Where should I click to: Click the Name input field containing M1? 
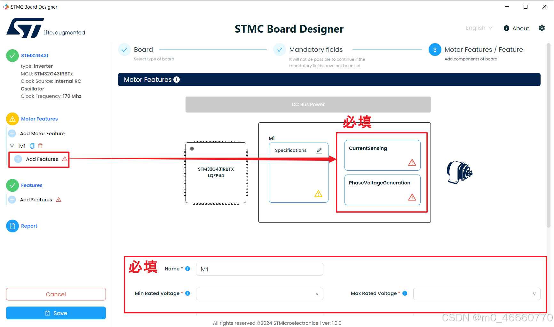pyautogui.click(x=259, y=269)
